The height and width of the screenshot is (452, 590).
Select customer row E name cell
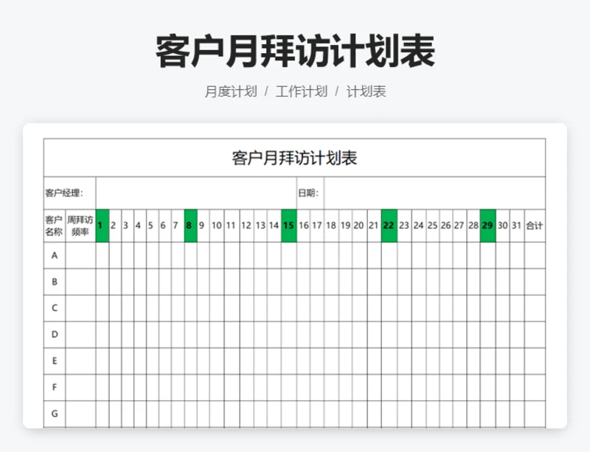(x=55, y=361)
